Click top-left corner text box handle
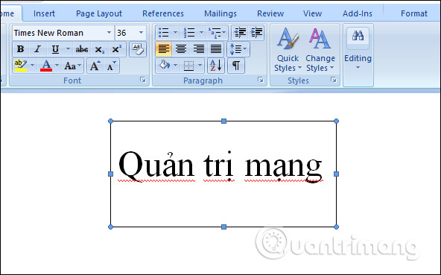The width and height of the screenshot is (441, 275). point(110,121)
